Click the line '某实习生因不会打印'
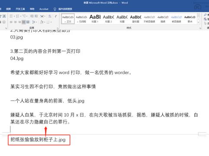The image size is (209, 156). (53, 87)
